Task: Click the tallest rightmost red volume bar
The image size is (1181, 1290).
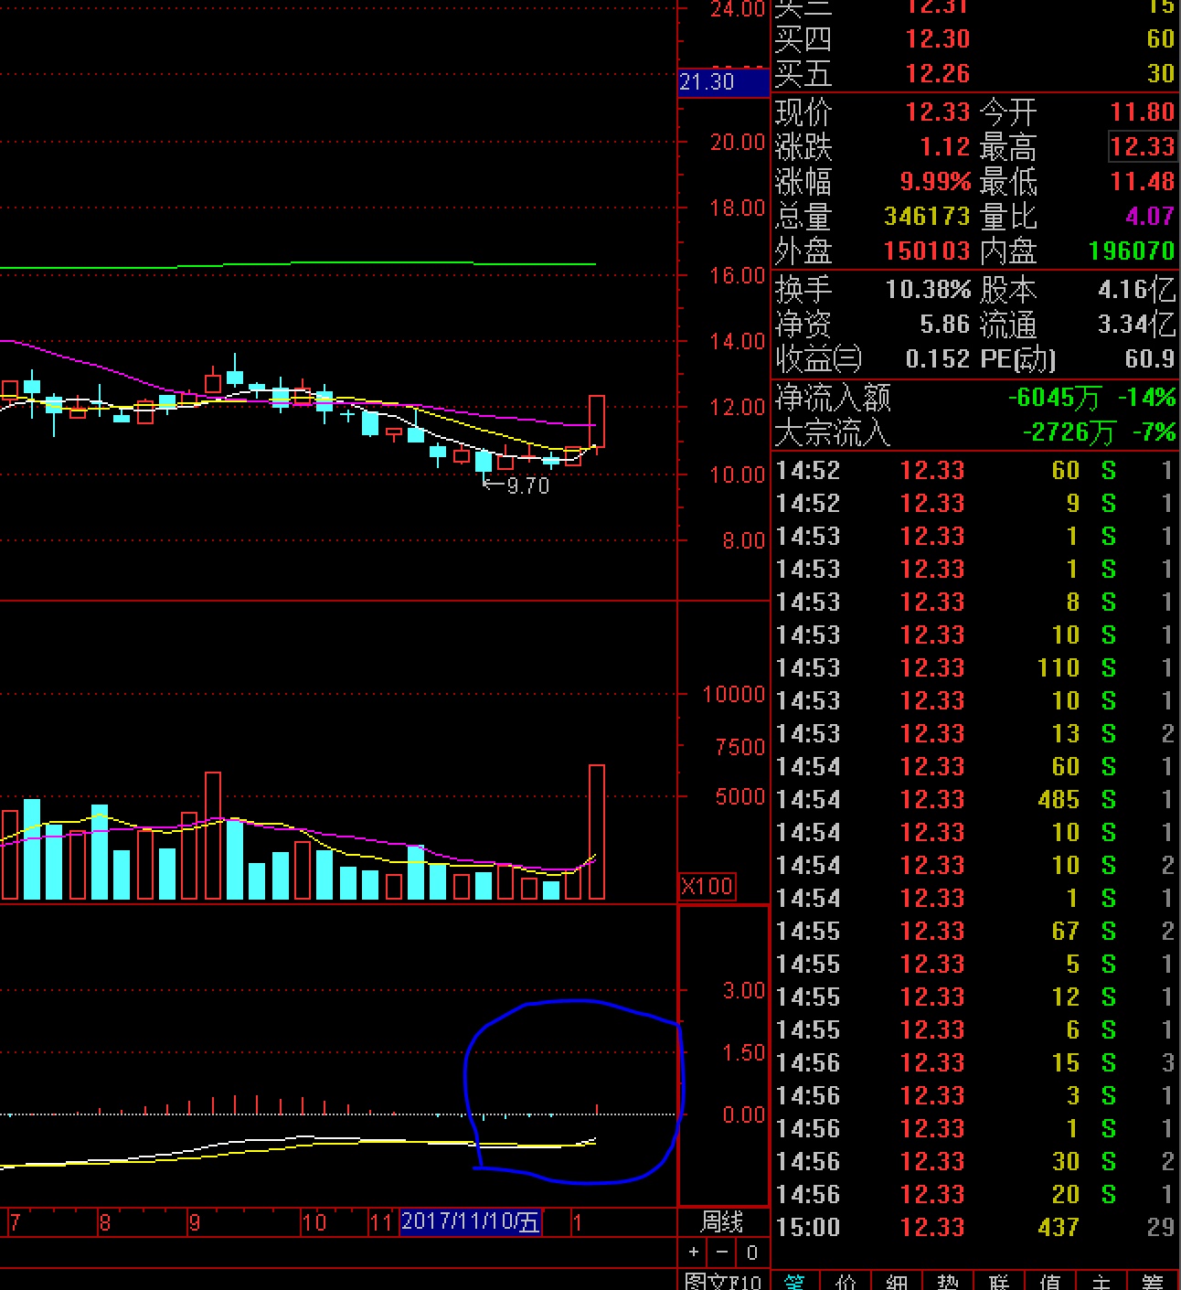Action: (x=597, y=831)
